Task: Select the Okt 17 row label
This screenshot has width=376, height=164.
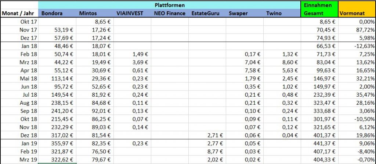Action: [19, 22]
